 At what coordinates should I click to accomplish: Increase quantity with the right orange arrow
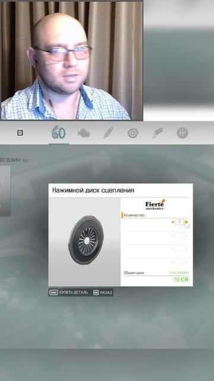coord(186,222)
